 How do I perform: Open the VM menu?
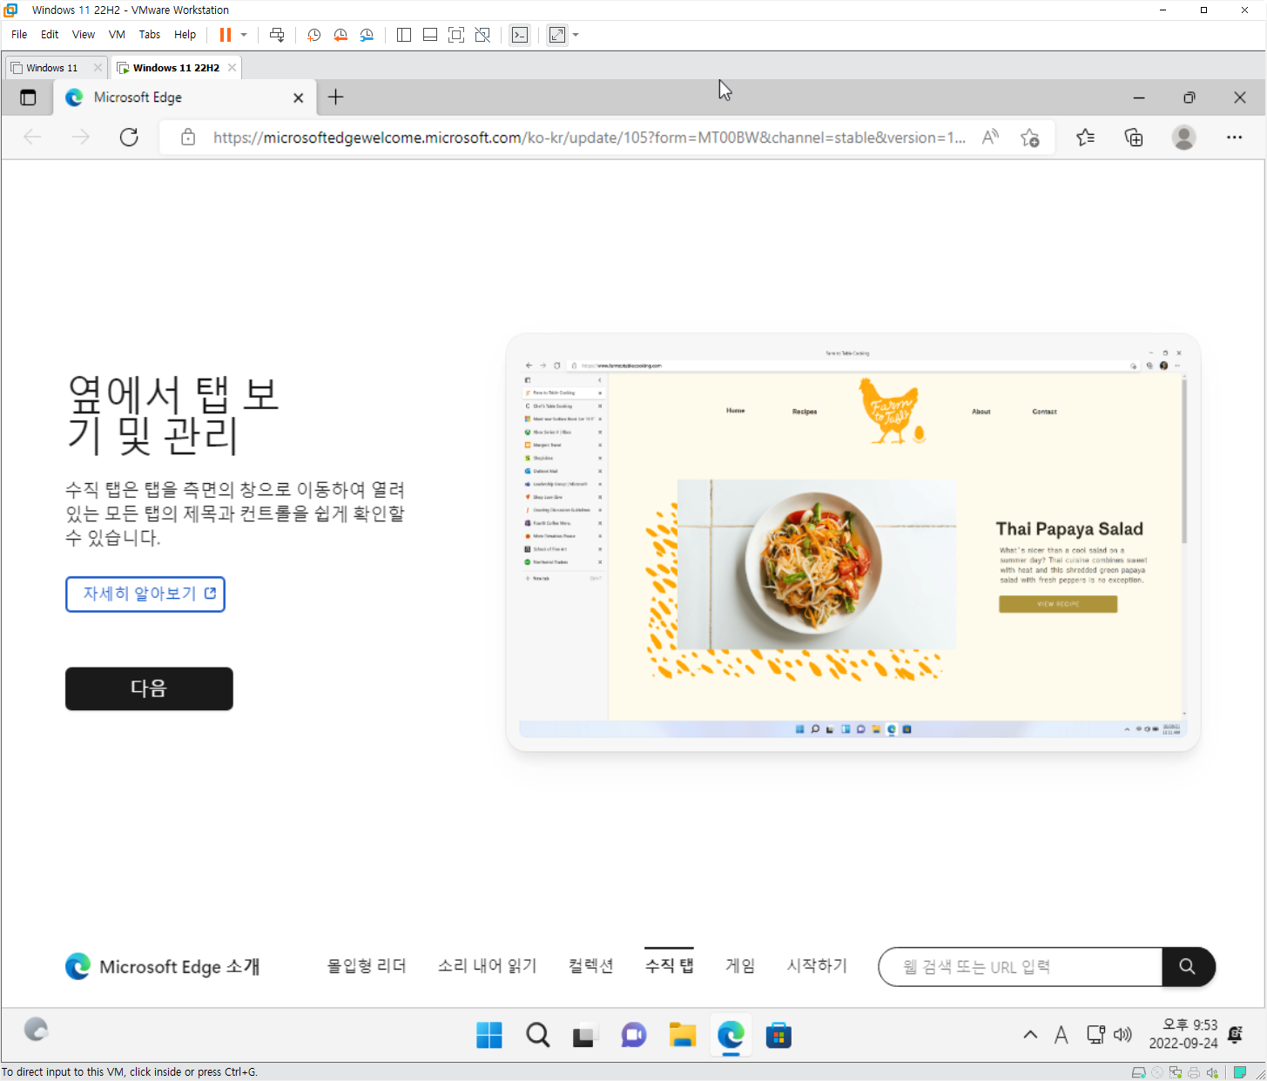point(117,35)
